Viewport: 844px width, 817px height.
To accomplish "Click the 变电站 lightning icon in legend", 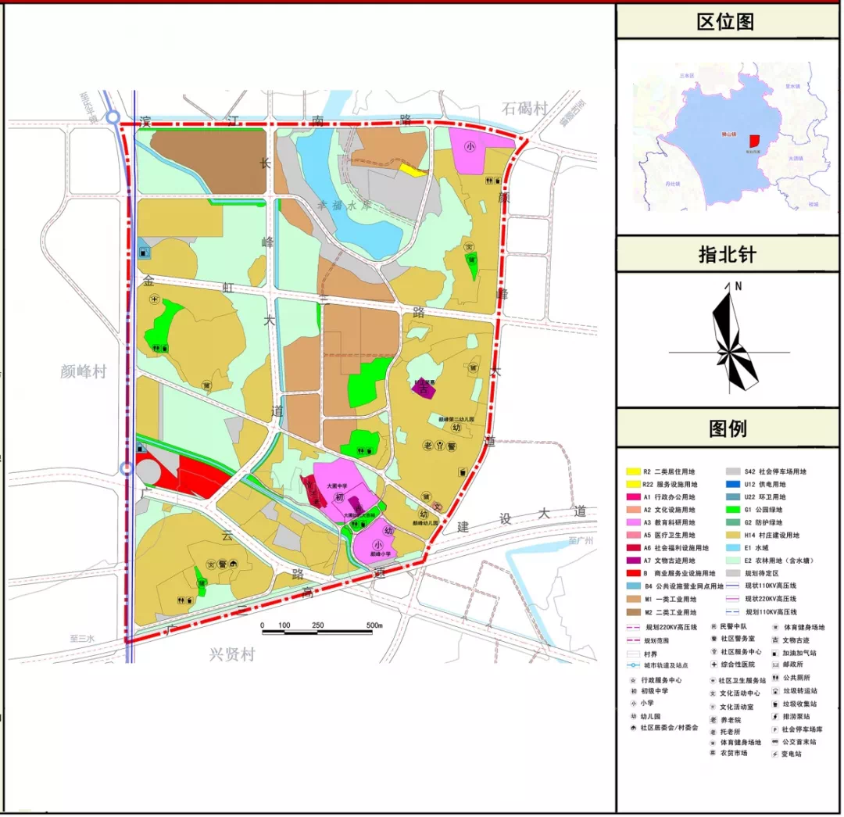I will coord(775,754).
